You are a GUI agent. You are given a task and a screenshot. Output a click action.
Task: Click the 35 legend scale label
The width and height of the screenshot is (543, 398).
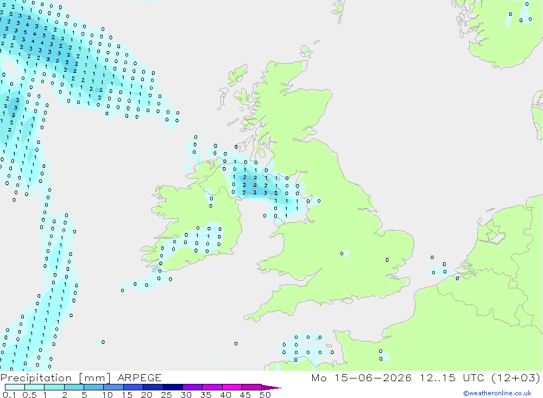[206, 395]
